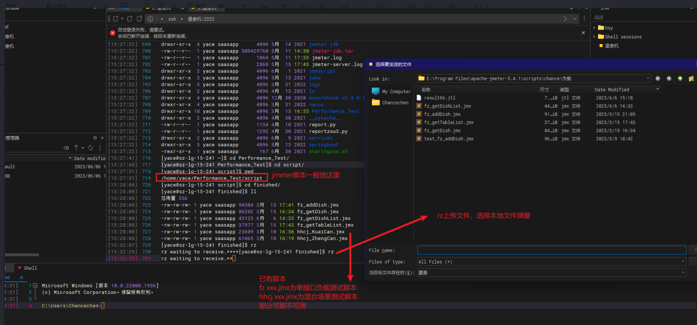The image size is (697, 325).
Task: Close the file manager panel
Action: click(x=102, y=138)
